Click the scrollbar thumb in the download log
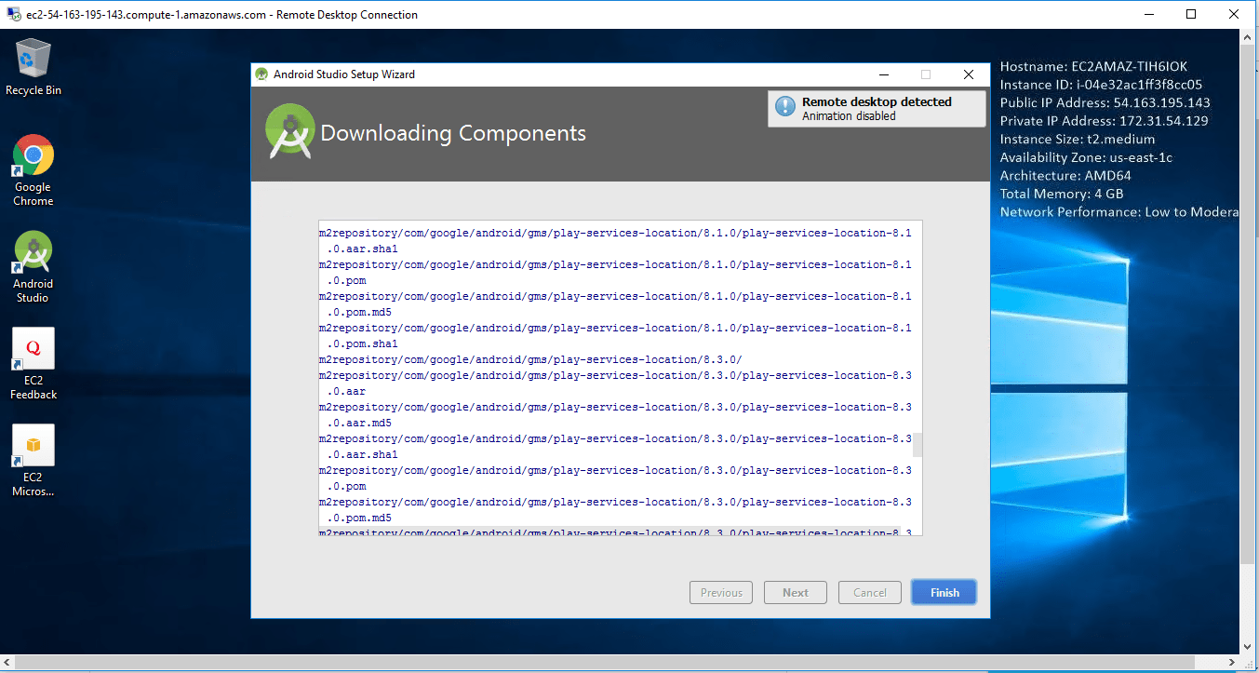The width and height of the screenshot is (1259, 673). pyautogui.click(x=917, y=445)
